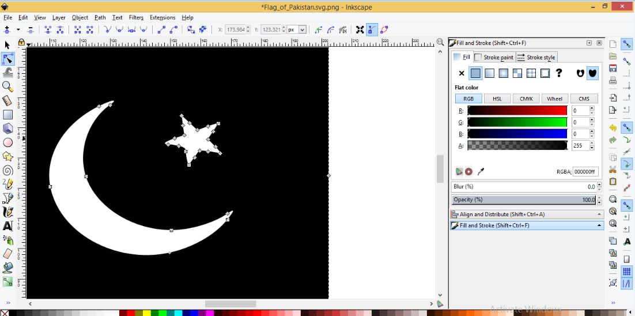Select the Text tool
The height and width of the screenshot is (316, 635).
coord(7,225)
